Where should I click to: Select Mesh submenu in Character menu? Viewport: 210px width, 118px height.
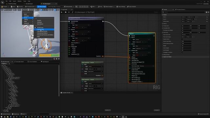pyautogui.click(x=28, y=14)
